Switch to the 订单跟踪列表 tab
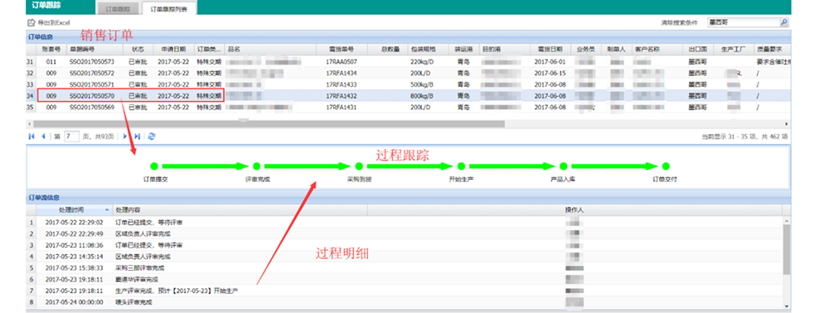 (x=169, y=9)
